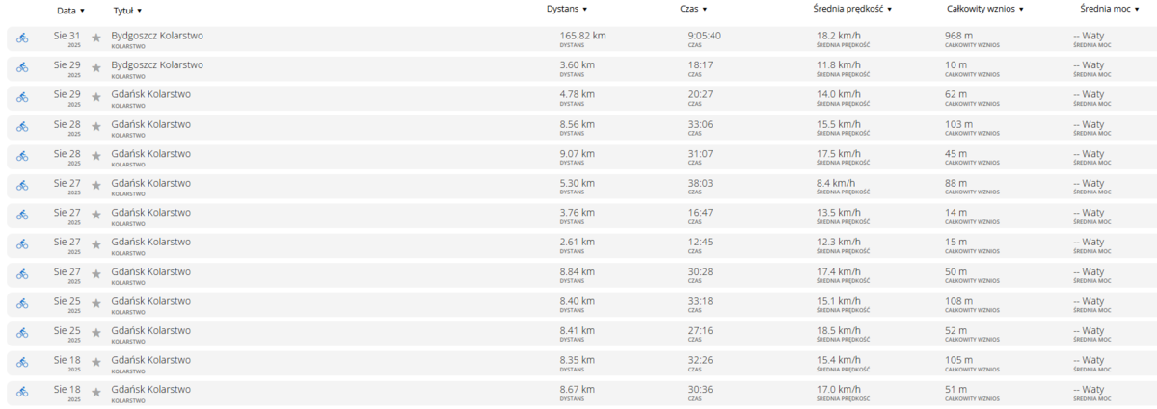Screen dimensions: 1157x409
Task: Click the bike icon on the 3.60 km Bydgoszcz row
Action: [x=22, y=67]
